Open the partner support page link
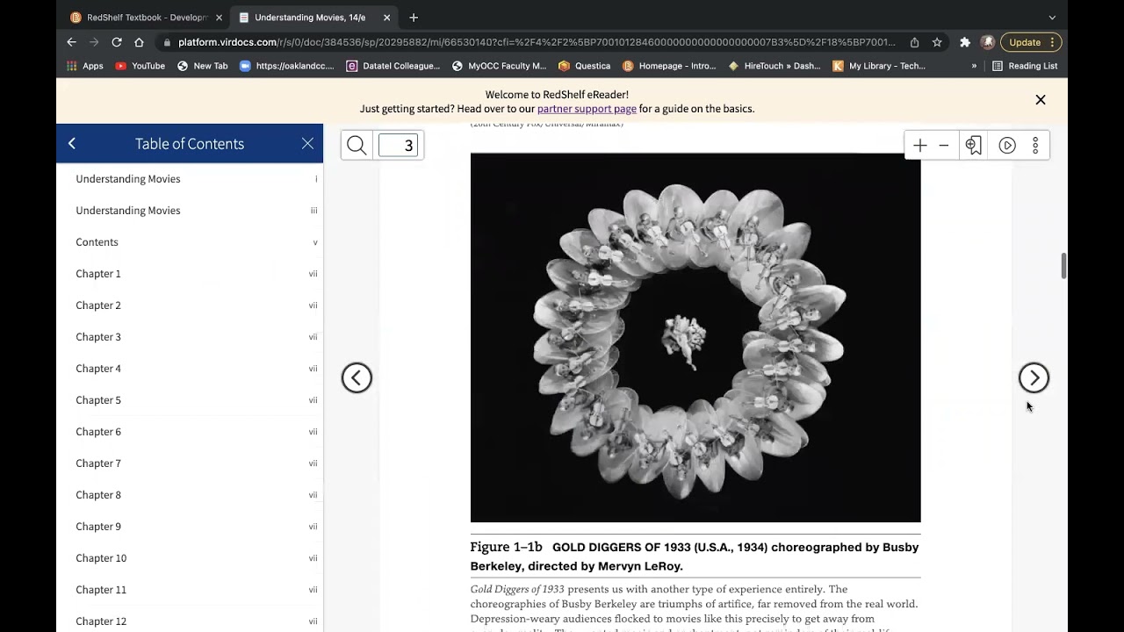Viewport: 1124px width, 632px height. pos(587,109)
